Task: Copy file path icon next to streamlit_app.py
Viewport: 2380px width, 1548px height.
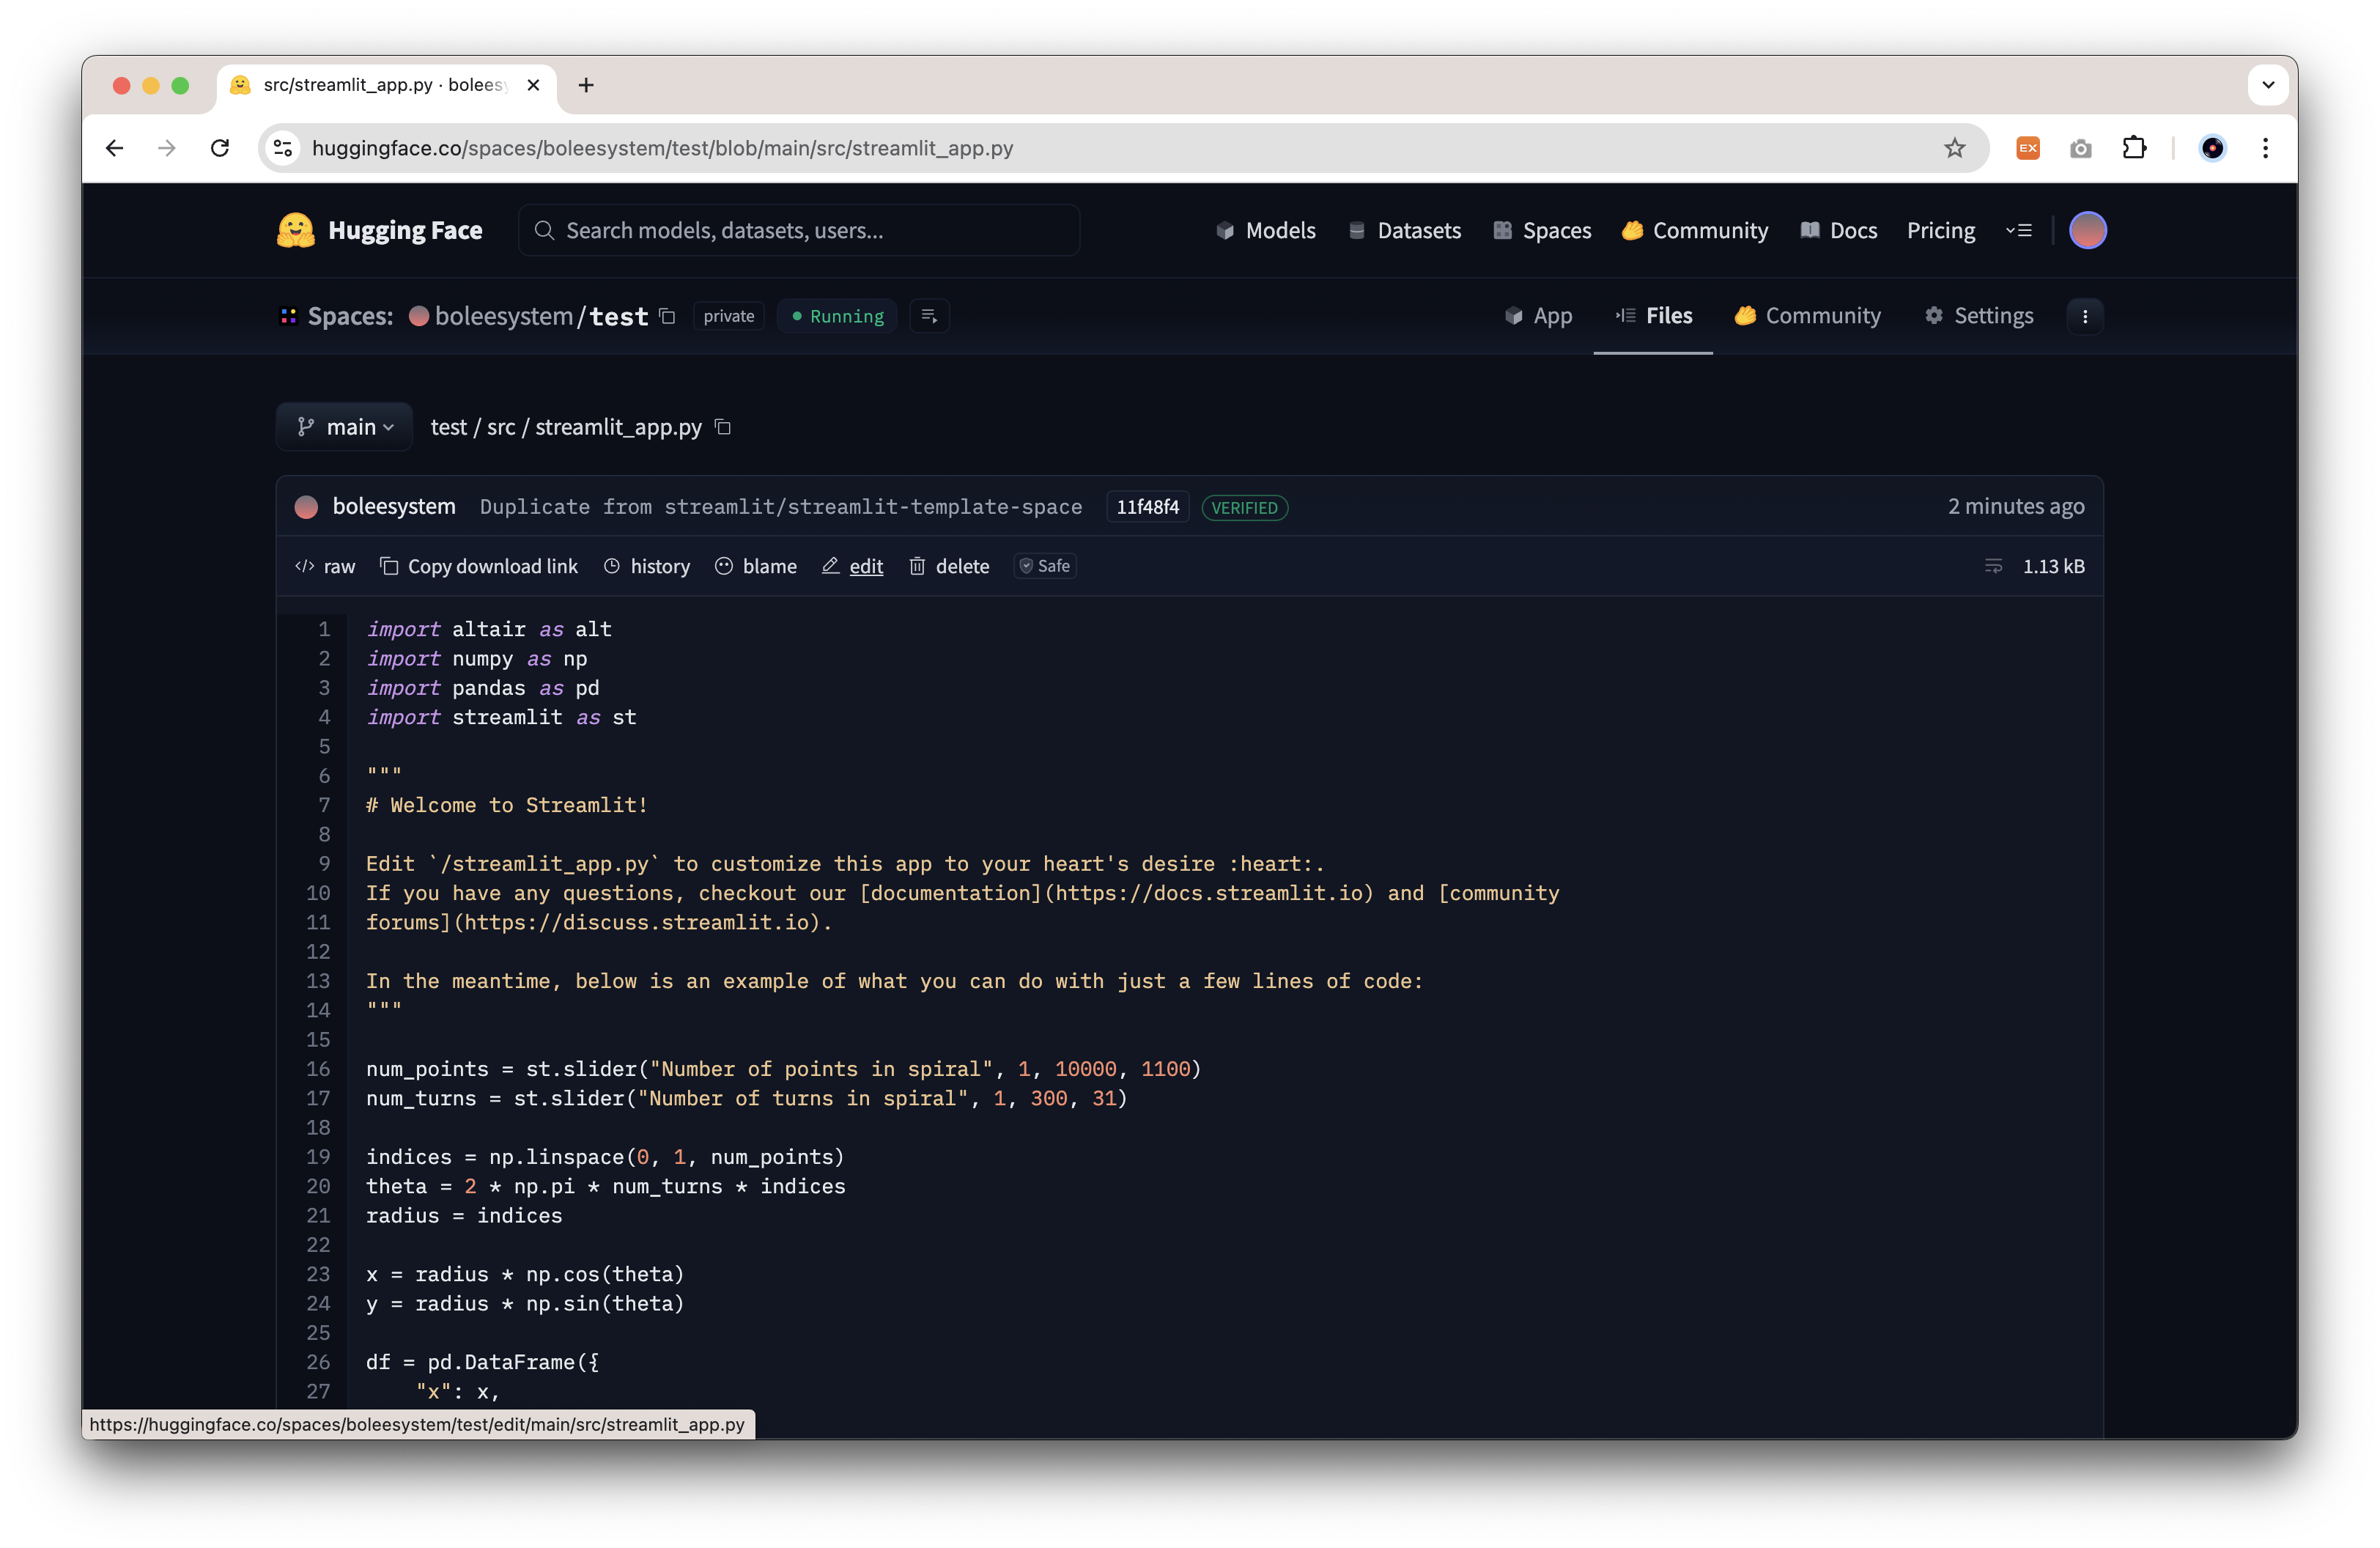Action: tap(723, 427)
